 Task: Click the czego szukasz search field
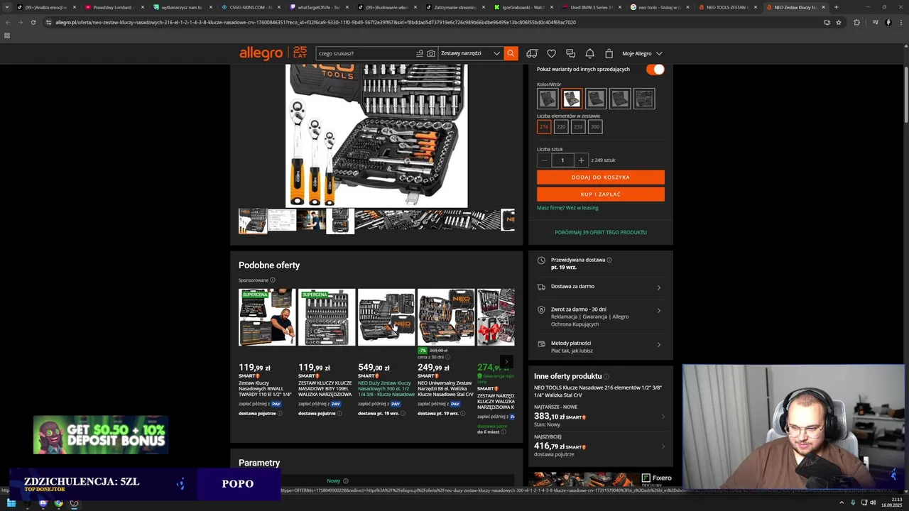(365, 53)
